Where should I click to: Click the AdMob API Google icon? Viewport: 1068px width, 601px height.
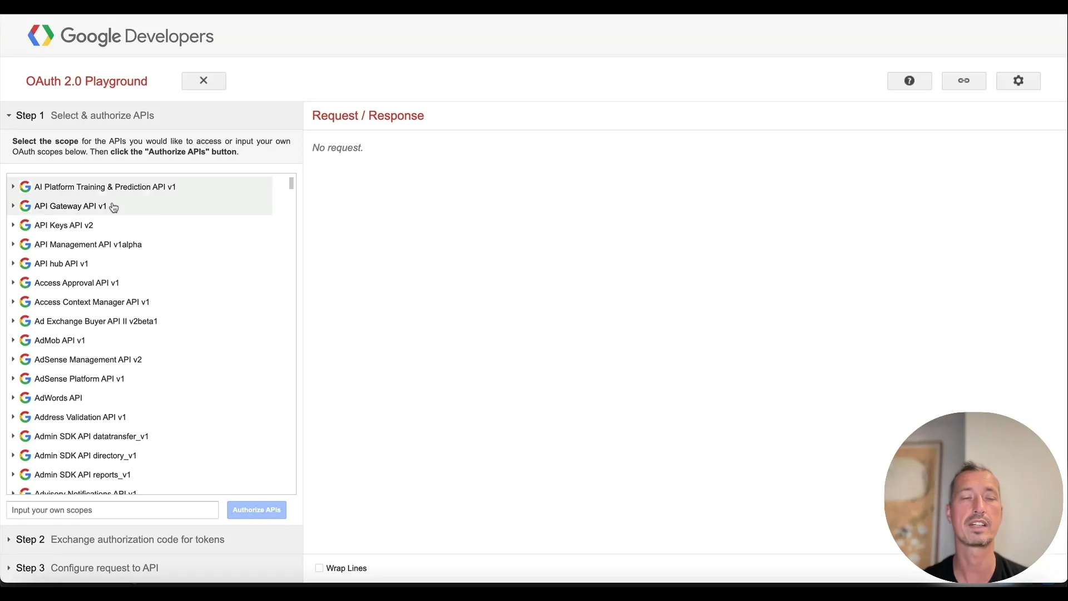tap(24, 340)
